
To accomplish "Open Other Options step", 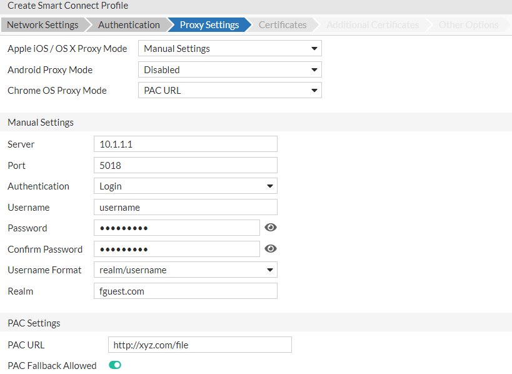I will tap(468, 25).
